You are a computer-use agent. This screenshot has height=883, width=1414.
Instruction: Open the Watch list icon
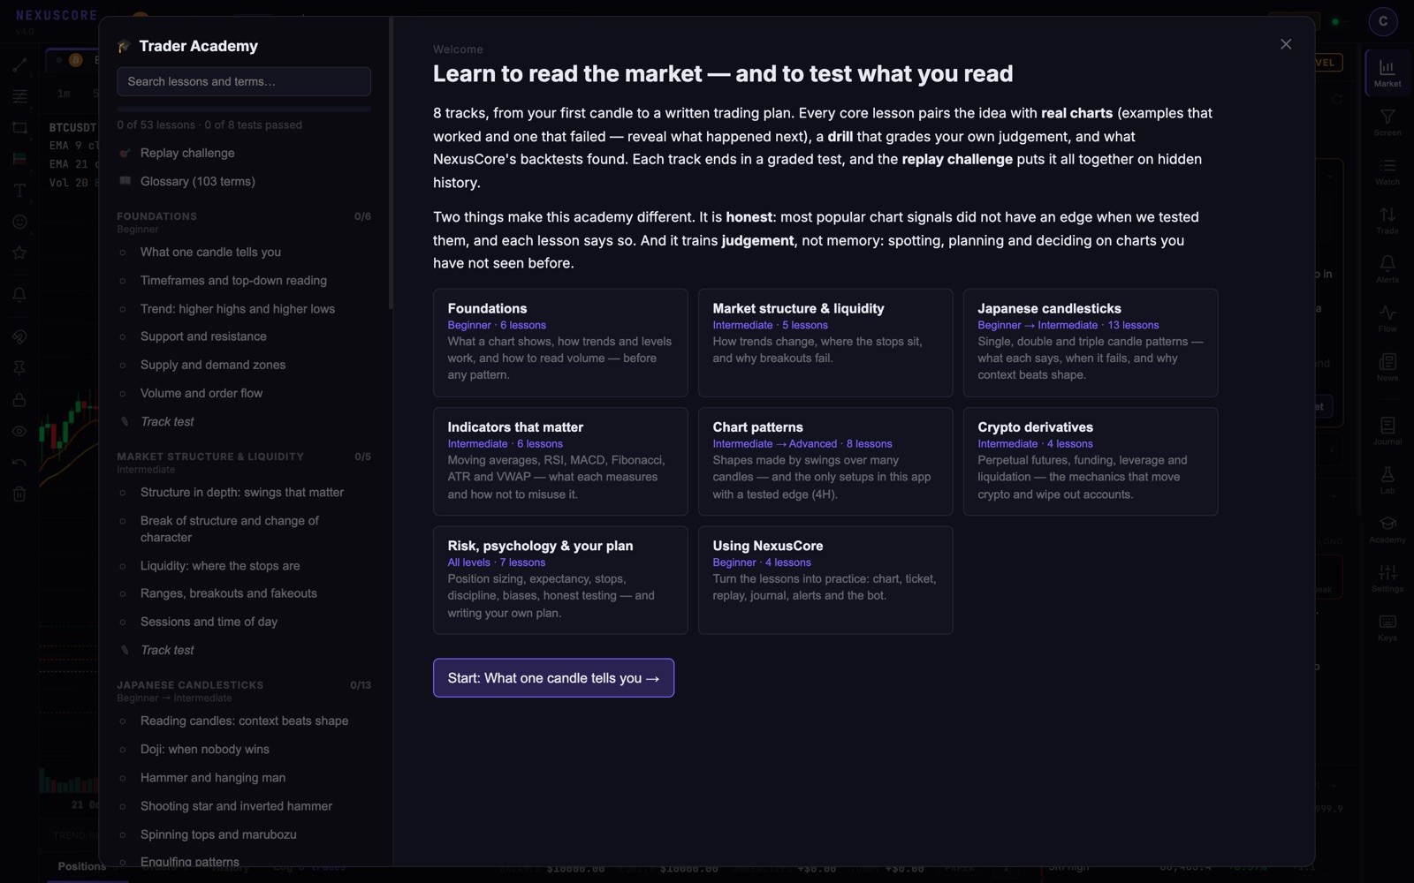1387,171
